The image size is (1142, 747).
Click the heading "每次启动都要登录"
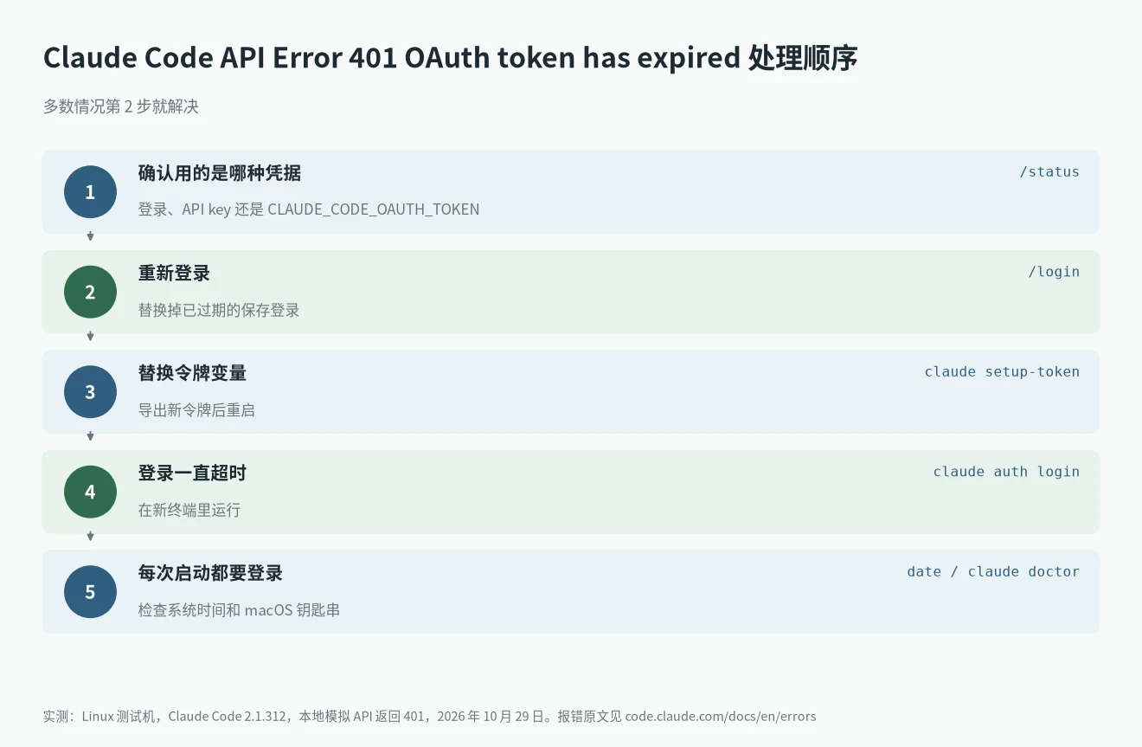(210, 573)
